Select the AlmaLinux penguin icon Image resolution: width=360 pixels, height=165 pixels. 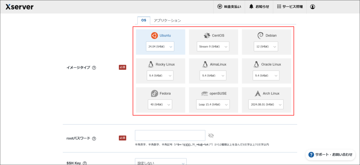(x=205, y=65)
